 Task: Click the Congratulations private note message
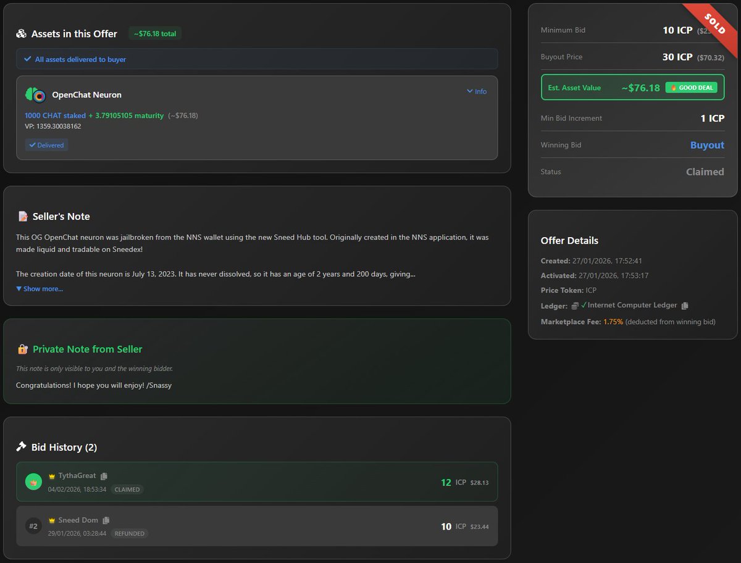[94, 385]
